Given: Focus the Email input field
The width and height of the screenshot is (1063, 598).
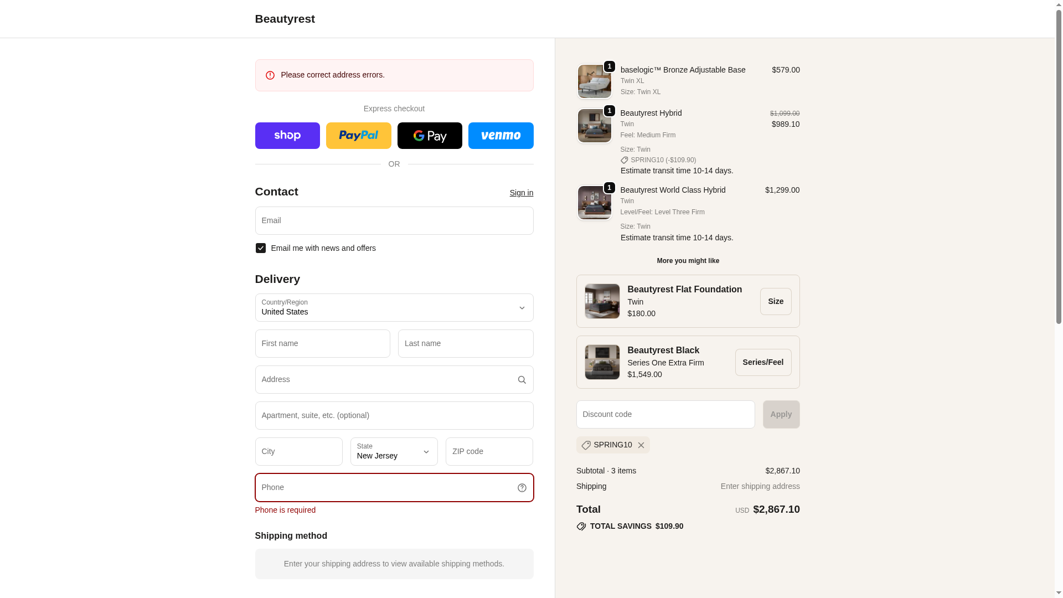Looking at the screenshot, I should click(394, 220).
